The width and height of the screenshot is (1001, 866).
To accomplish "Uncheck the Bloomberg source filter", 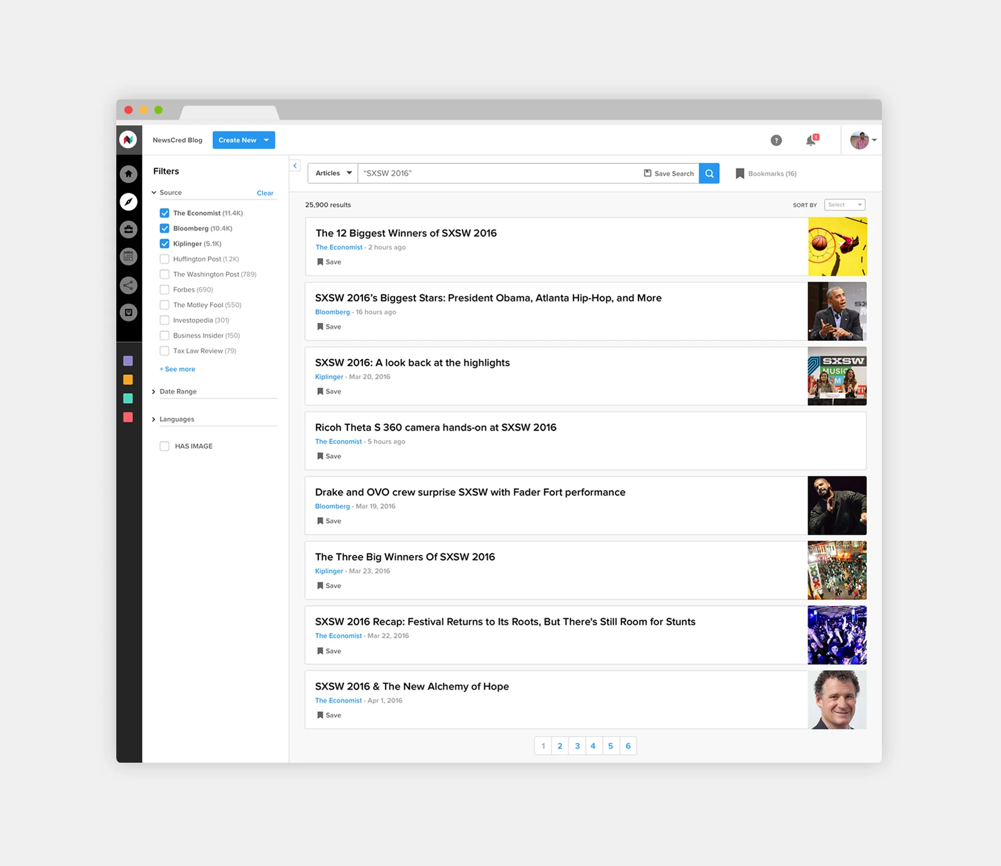I will point(164,228).
